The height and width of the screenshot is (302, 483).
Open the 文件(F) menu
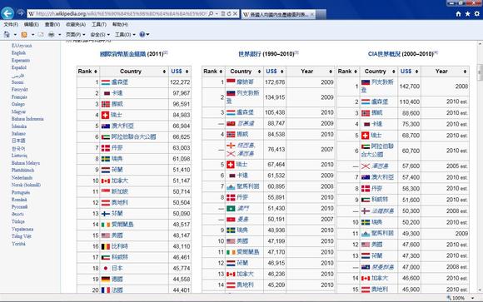(x=11, y=24)
